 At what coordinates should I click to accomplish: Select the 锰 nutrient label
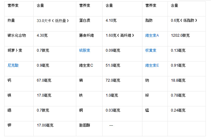(x=147, y=110)
